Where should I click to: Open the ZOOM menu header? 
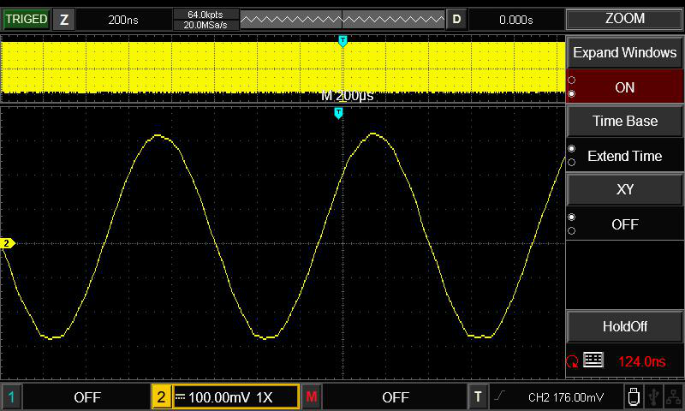tap(625, 19)
